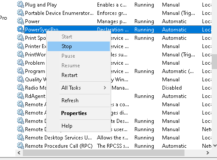
Task: Click the PrintWorkflow gear icon
Action: pyautogui.click(x=21, y=54)
